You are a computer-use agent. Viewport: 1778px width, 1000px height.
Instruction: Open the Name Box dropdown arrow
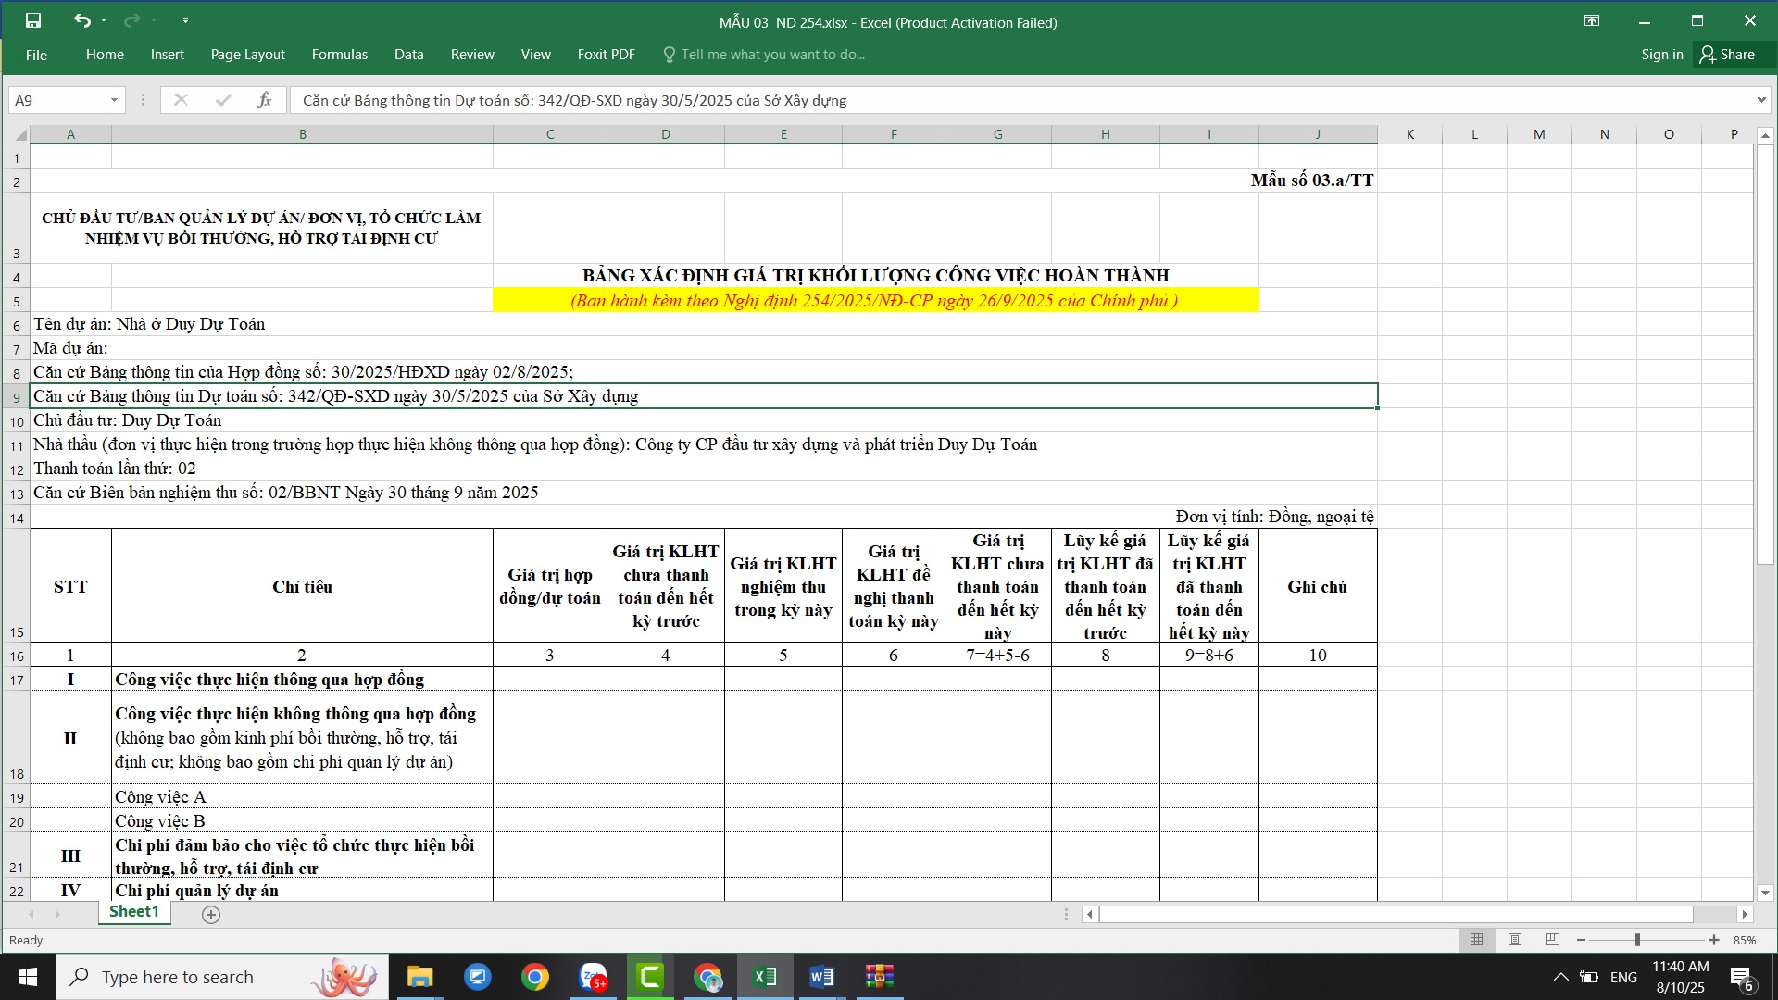(114, 100)
